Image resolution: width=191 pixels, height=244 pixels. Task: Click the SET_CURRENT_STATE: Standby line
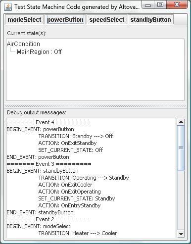77,198
